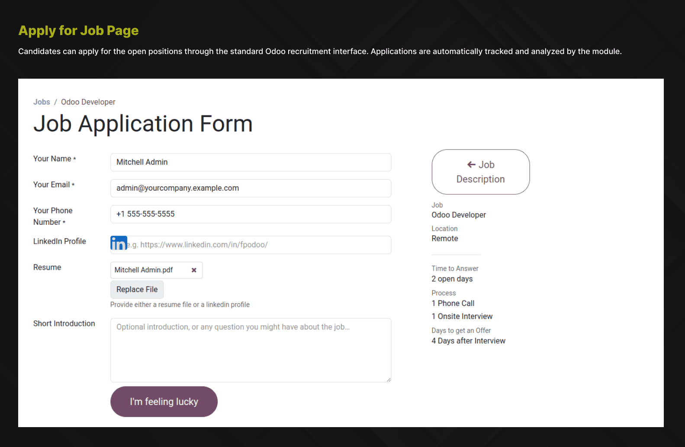Click inside the Short Introduction textarea
This screenshot has height=447, width=685.
(x=251, y=350)
